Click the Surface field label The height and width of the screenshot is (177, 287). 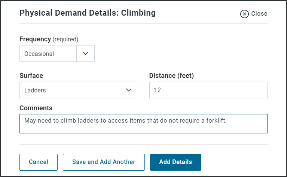(31, 76)
